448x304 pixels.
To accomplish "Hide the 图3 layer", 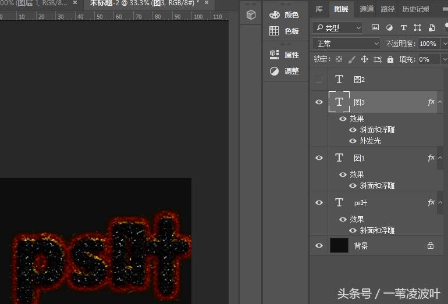I will pyautogui.click(x=319, y=102).
